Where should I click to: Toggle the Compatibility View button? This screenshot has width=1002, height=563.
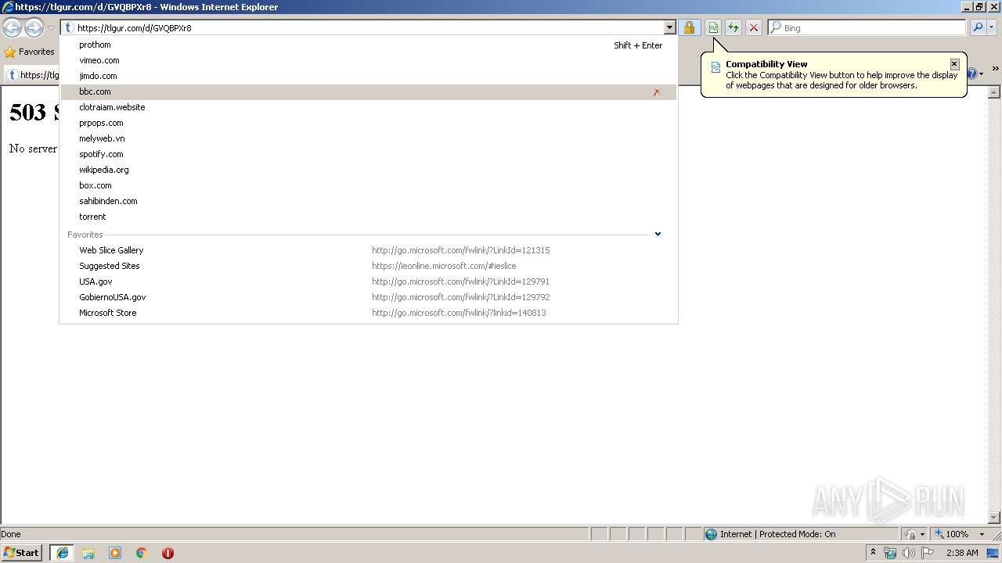713,27
